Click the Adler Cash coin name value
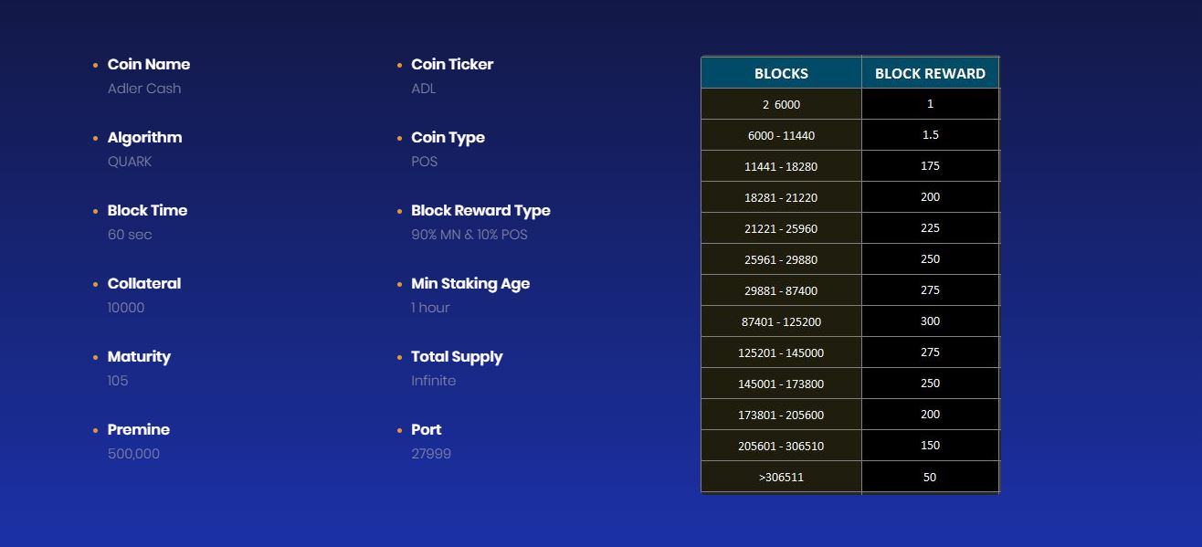This screenshot has width=1202, height=547. pos(144,89)
